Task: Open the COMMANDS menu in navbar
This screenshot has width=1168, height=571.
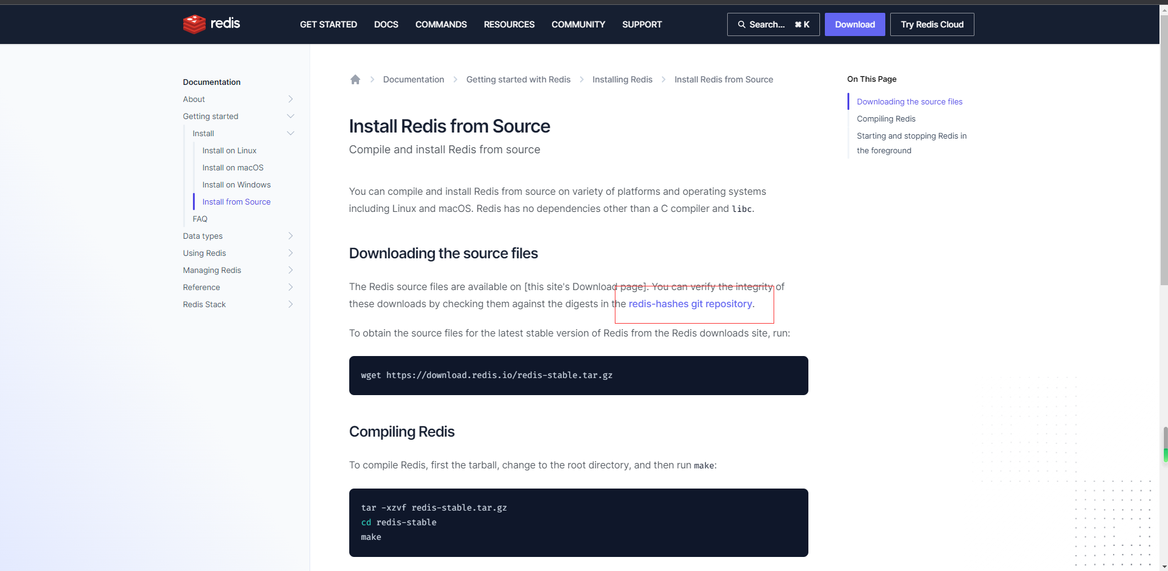Action: [441, 24]
